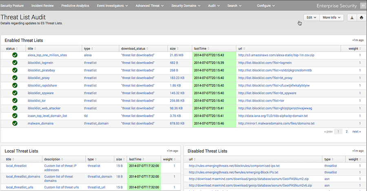The width and height of the screenshot is (367, 191).
Task: Click the print icon button
Action: [x=361, y=18]
